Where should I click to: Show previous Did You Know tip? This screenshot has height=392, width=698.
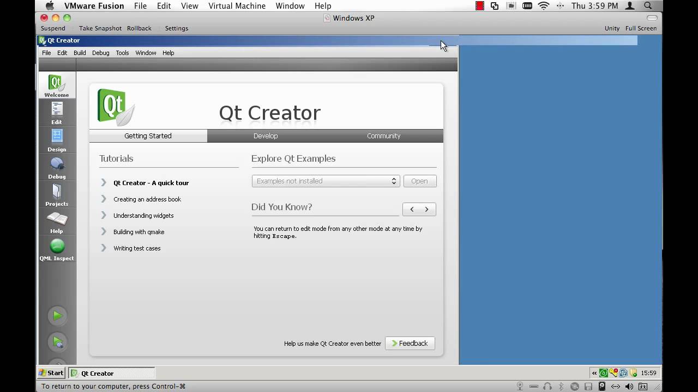pyautogui.click(x=412, y=209)
